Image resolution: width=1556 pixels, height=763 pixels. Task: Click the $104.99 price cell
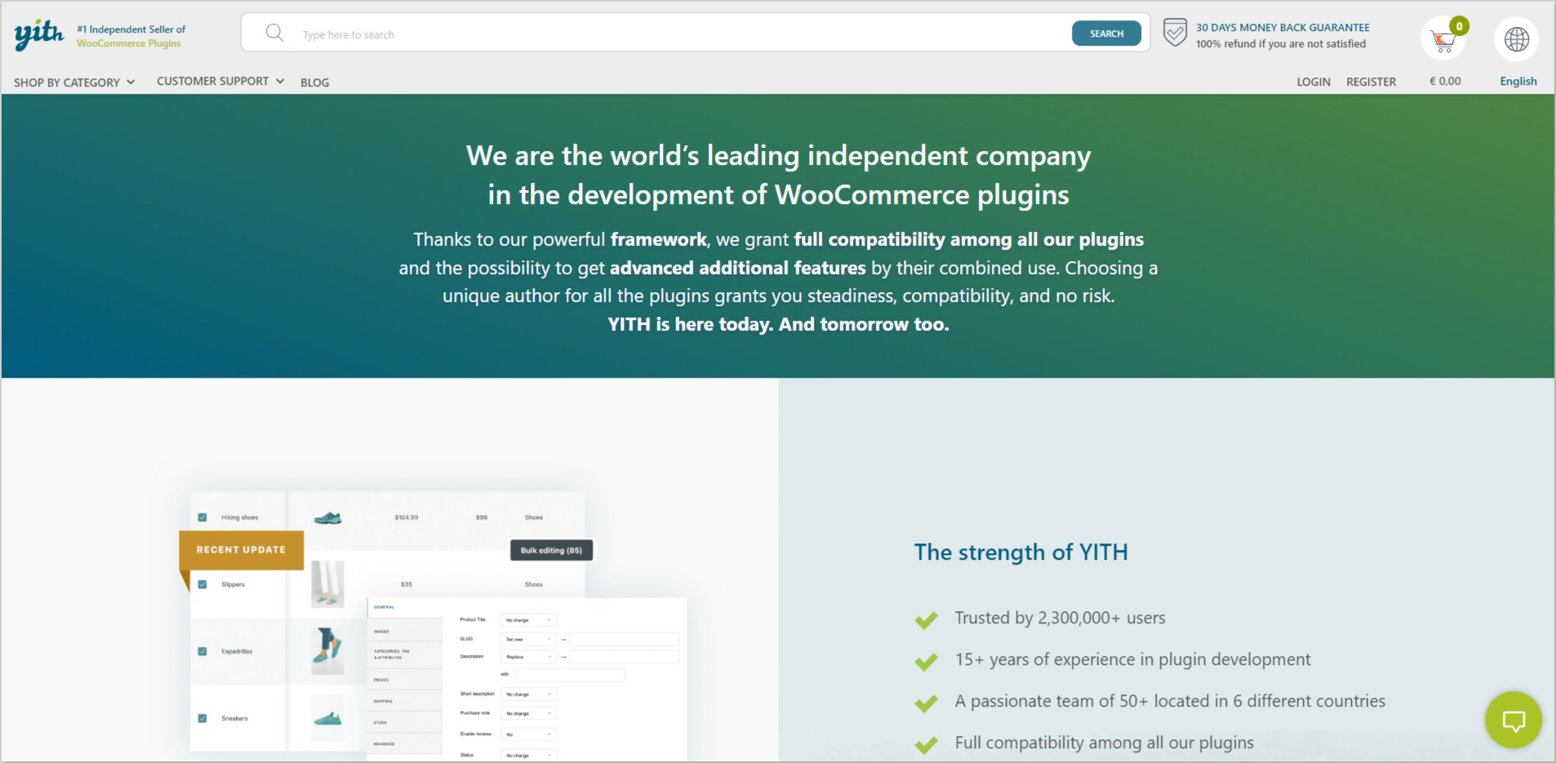pyautogui.click(x=407, y=517)
